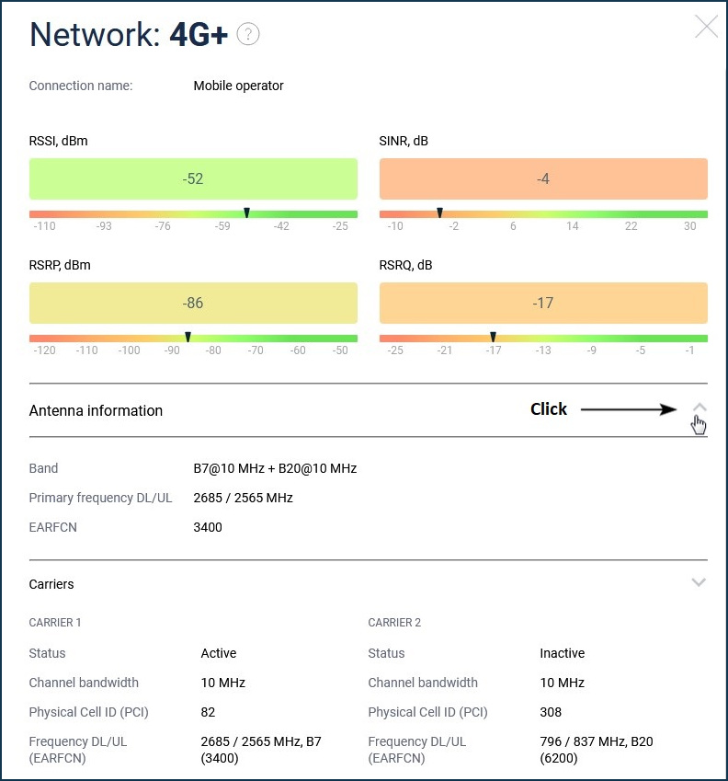Click the Inactive status of Carrier 2
This screenshot has width=728, height=781.
(562, 653)
